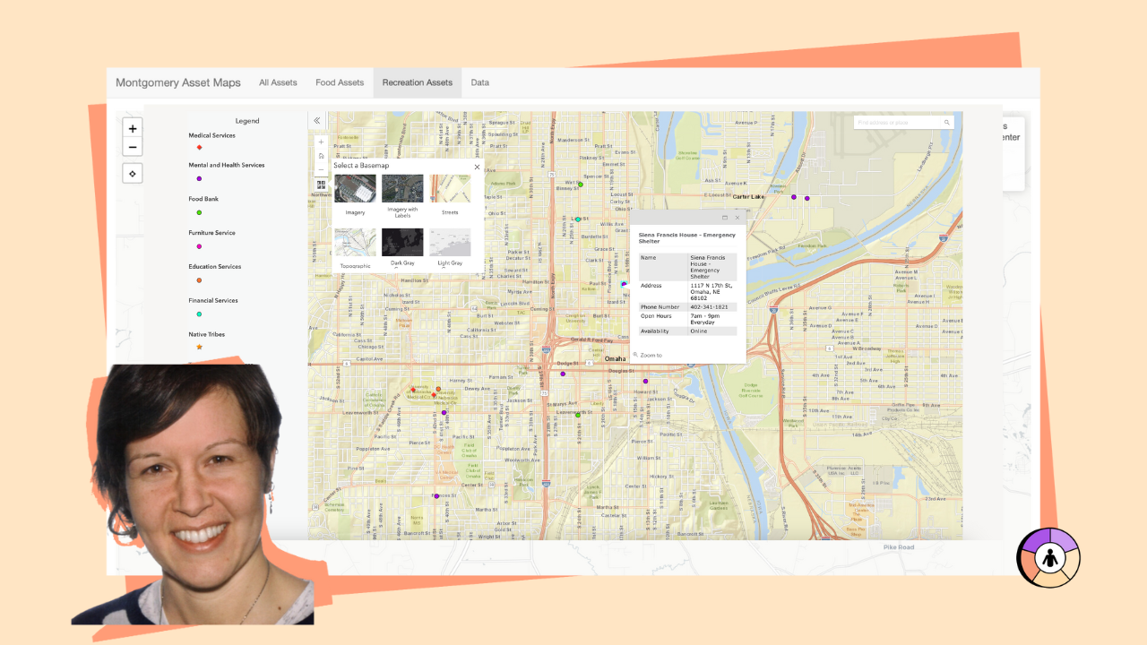Screen dimensions: 1147x645
Task: Click the 'Select a Basemap' heading
Action: point(361,167)
